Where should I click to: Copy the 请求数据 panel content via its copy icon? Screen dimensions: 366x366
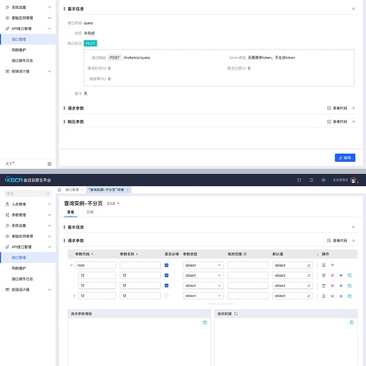coord(351,322)
